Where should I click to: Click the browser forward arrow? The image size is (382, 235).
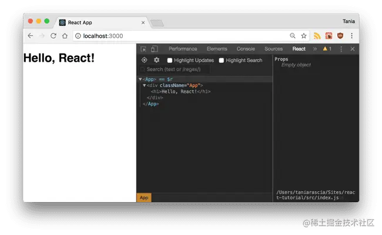coord(42,36)
